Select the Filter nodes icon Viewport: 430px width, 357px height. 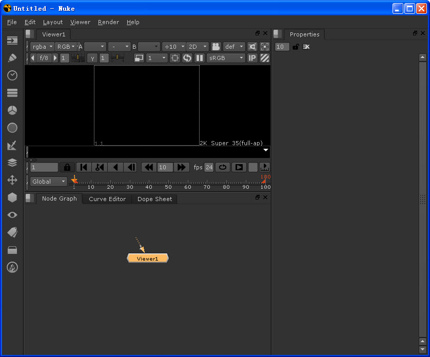click(x=12, y=127)
